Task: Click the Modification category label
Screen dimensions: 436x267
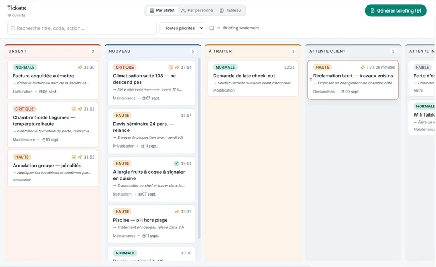Action: [x=224, y=90]
